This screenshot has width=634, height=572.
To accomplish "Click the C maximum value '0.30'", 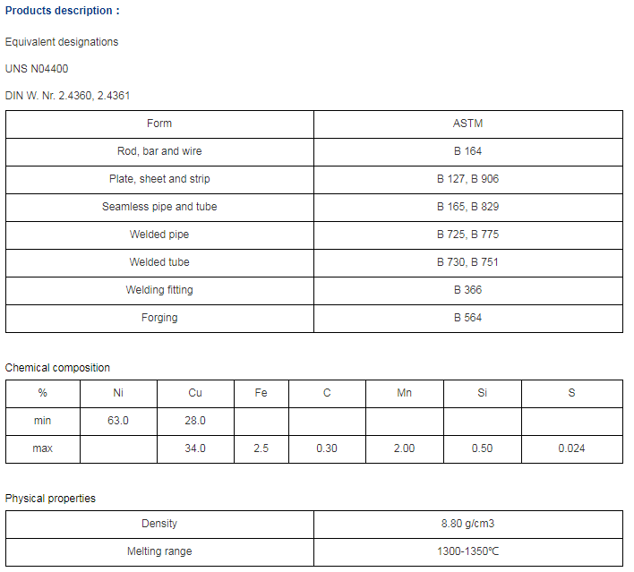I will pyautogui.click(x=327, y=448).
